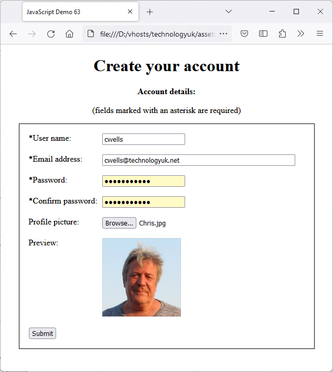The height and width of the screenshot is (372, 333).
Task: Click the forward navigation arrow
Action: pos(32,34)
